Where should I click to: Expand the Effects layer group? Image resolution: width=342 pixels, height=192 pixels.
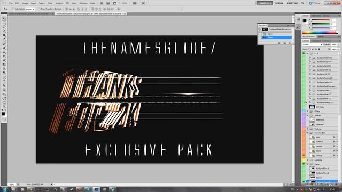[x=308, y=111]
